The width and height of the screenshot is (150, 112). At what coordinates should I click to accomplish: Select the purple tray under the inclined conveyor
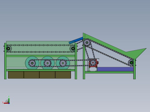click(115, 69)
